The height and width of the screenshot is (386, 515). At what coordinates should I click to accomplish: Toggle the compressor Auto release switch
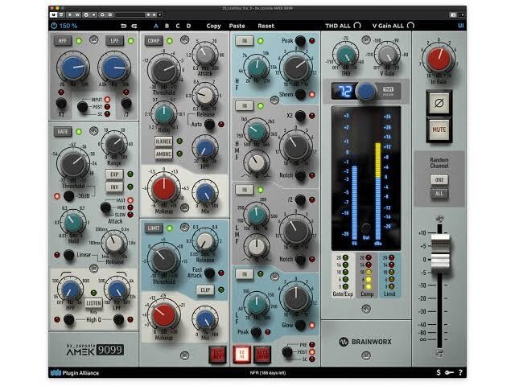pos(209,124)
